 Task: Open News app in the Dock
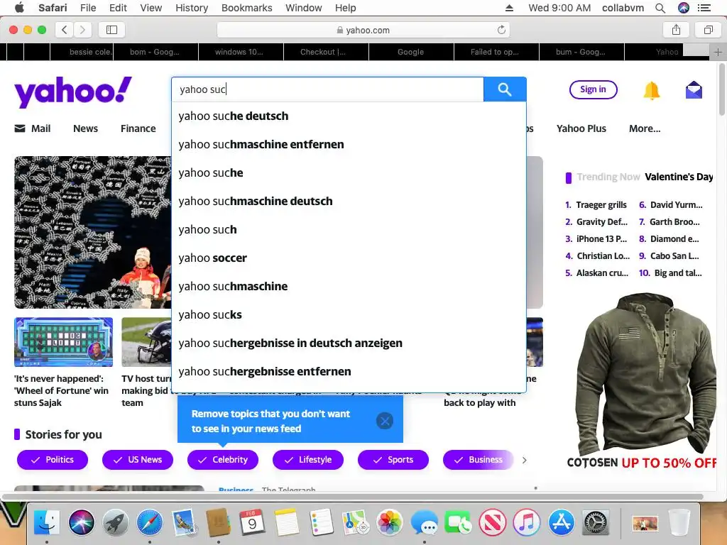point(493,522)
